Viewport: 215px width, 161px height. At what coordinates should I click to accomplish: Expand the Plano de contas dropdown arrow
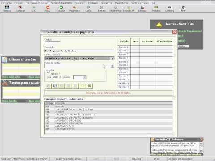(x=112, y=66)
